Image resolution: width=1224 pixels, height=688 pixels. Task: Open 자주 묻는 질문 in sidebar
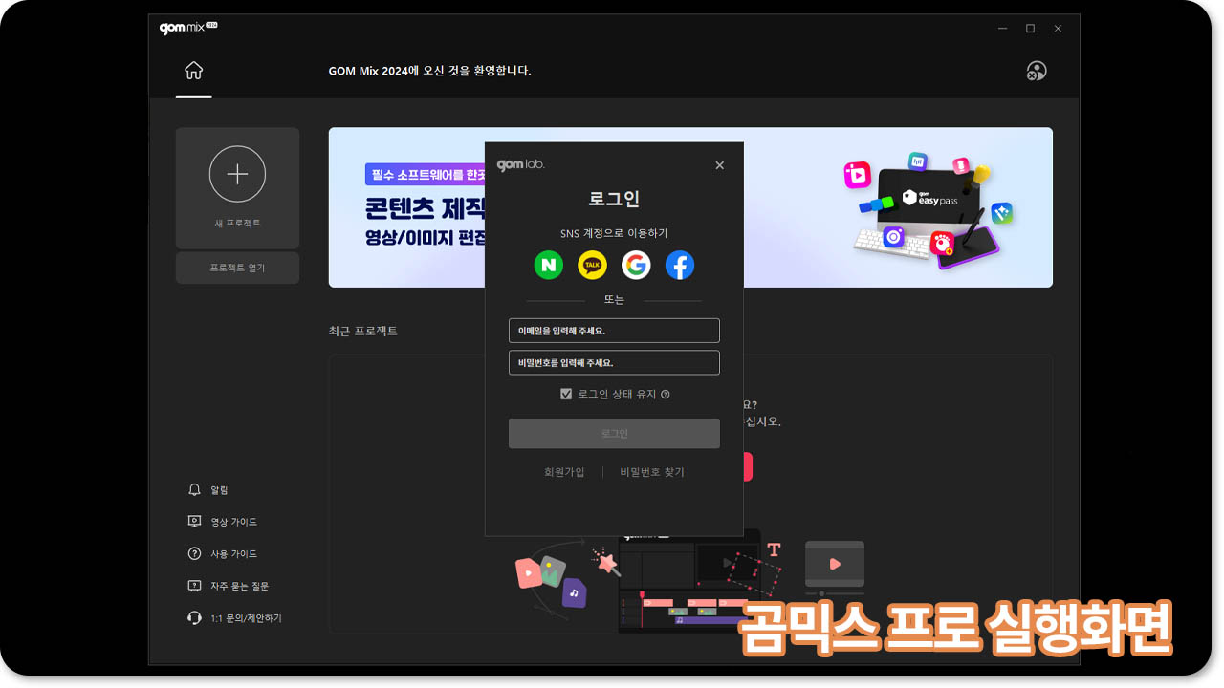tap(229, 586)
